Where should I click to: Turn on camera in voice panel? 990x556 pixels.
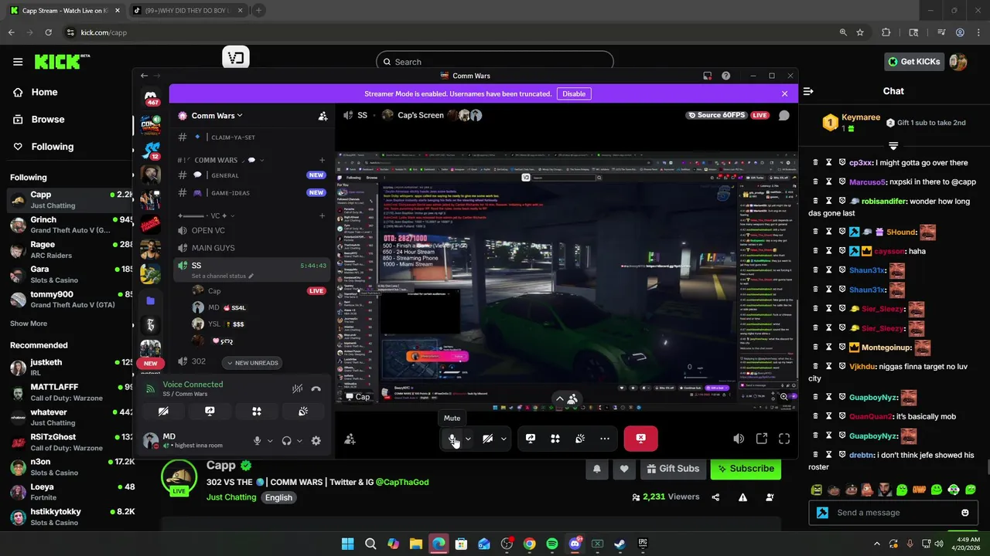tap(163, 412)
